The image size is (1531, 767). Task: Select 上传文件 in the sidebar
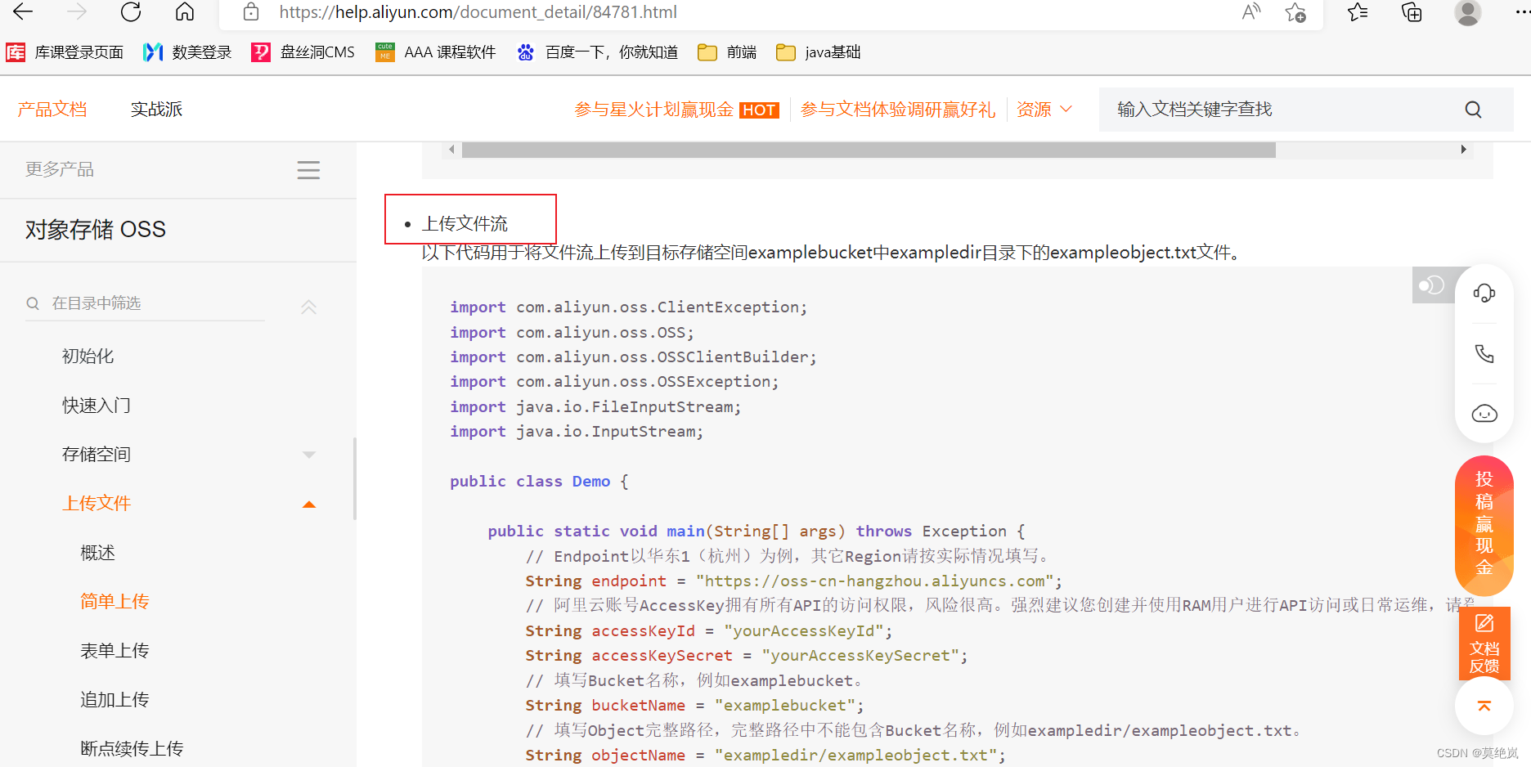click(x=97, y=504)
